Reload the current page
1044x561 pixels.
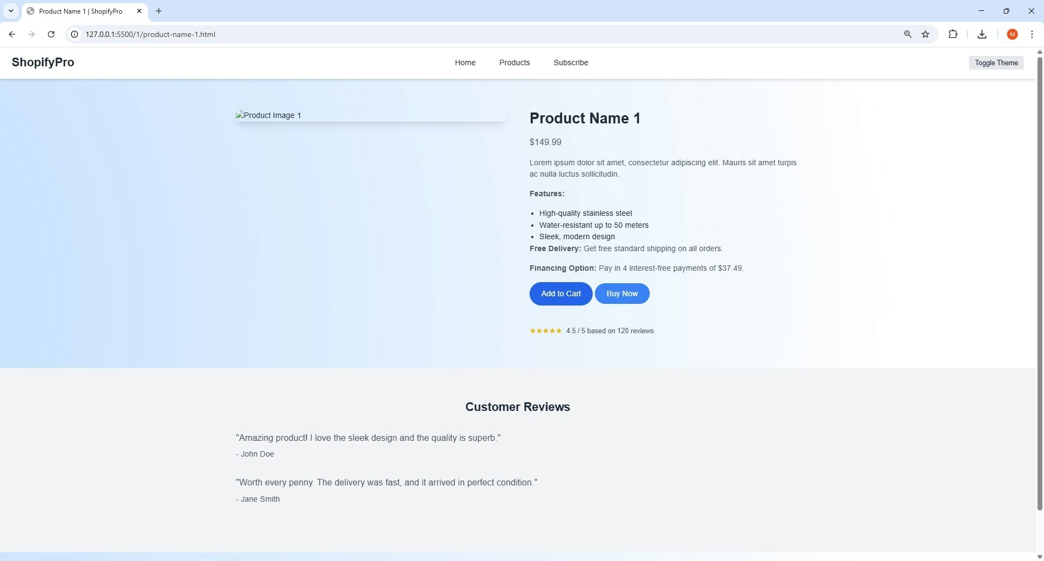(51, 34)
